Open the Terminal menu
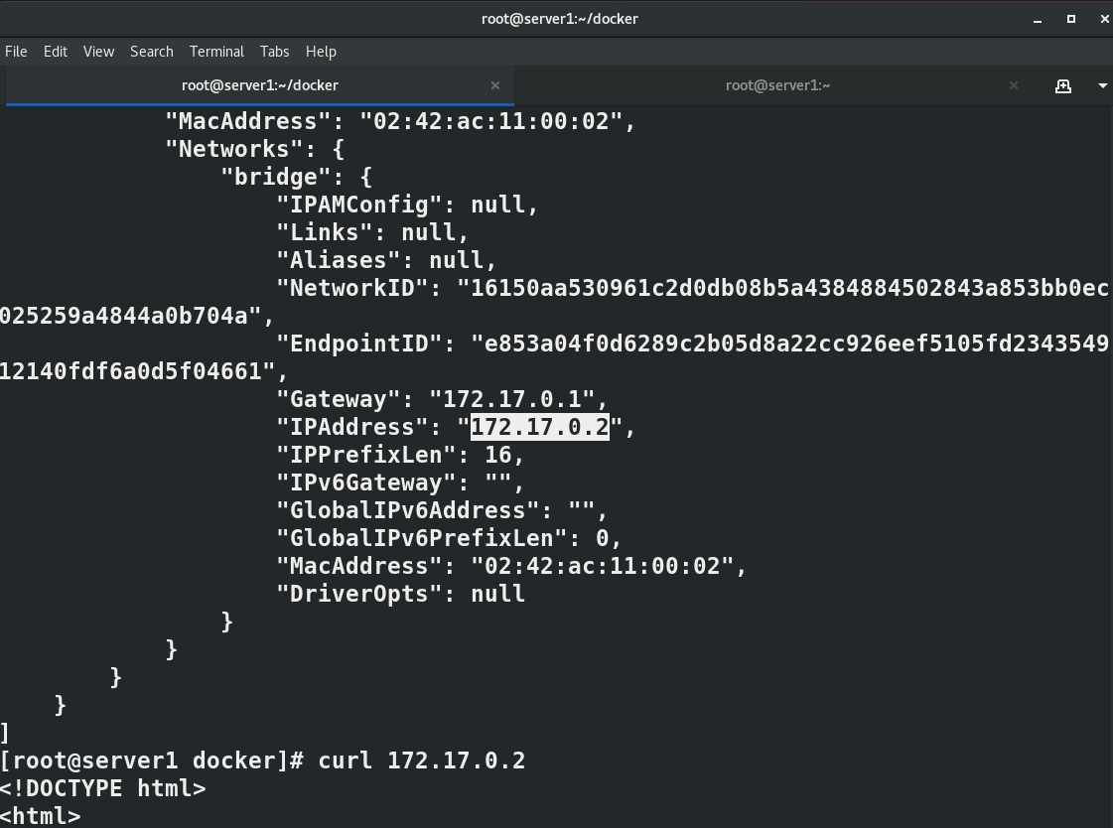Viewport: 1113px width, 828px height. tap(216, 51)
